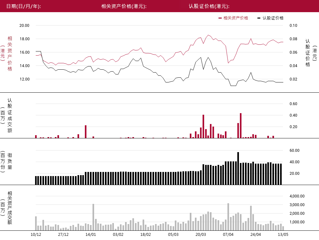This screenshot has height=240, width=319.
Task: Click the 1,000.00 axis tick label
Action: 297,222
